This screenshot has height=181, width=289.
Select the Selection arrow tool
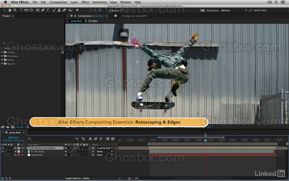pos(5,10)
